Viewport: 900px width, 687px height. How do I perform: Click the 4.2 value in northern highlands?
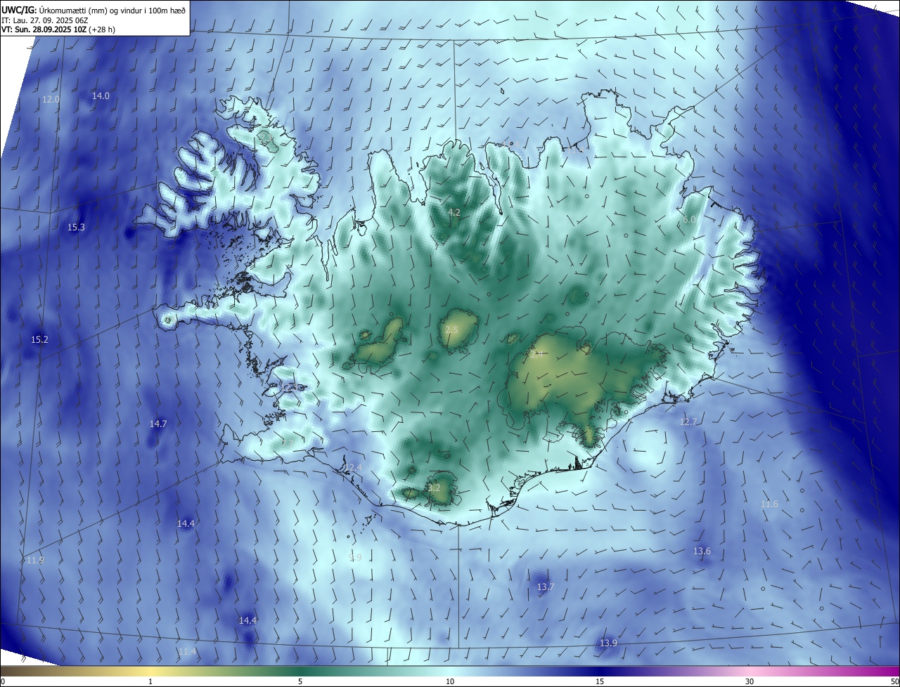pyautogui.click(x=454, y=212)
